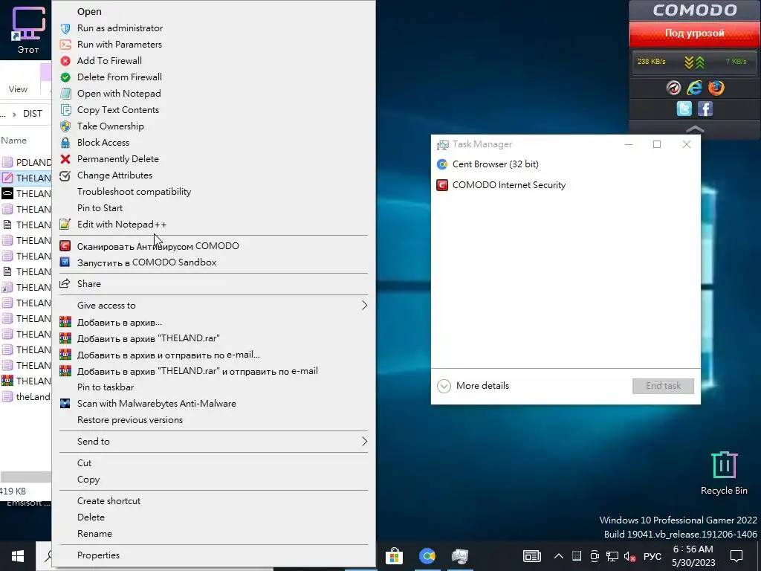The image size is (761, 571).
Task: Click the Edit with Notepad++ icon
Action: point(65,225)
